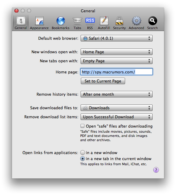Click the "General" window title text

tap(88, 11)
